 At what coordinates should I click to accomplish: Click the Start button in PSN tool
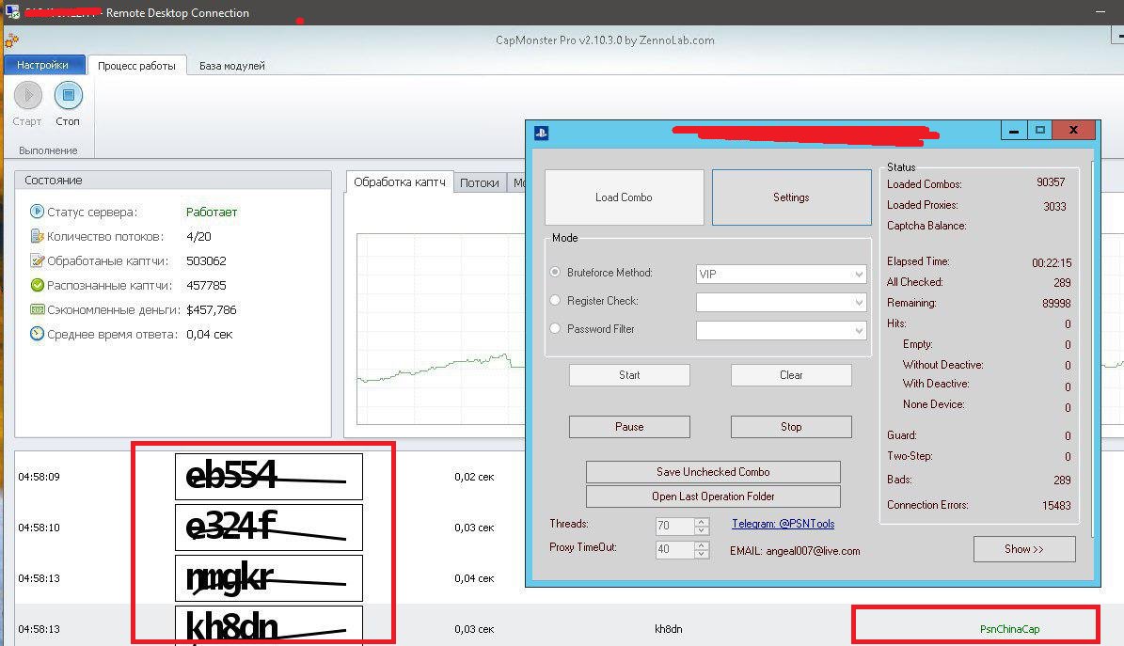click(x=629, y=375)
